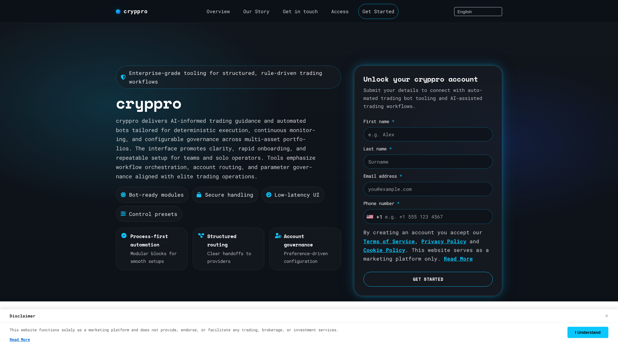618x347 pixels.
Task: Click the user icon on Account governance
Action: pyautogui.click(x=278, y=236)
